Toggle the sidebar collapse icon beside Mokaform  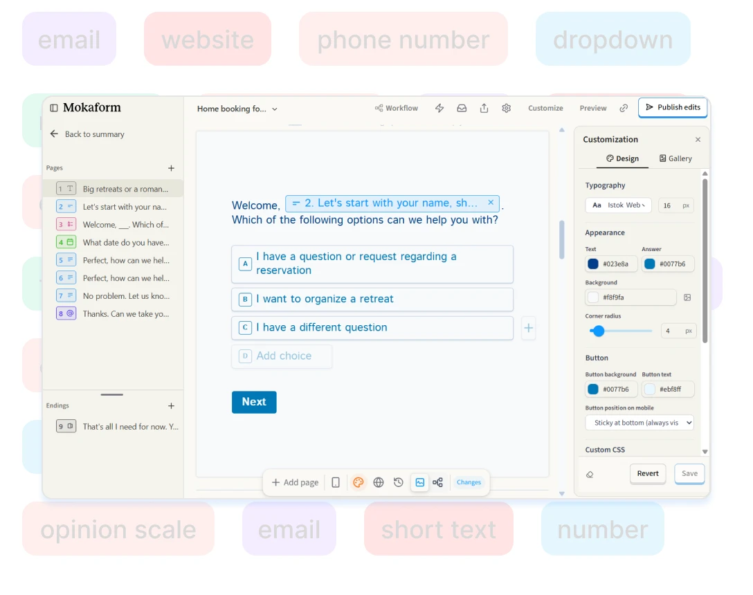pyautogui.click(x=54, y=108)
